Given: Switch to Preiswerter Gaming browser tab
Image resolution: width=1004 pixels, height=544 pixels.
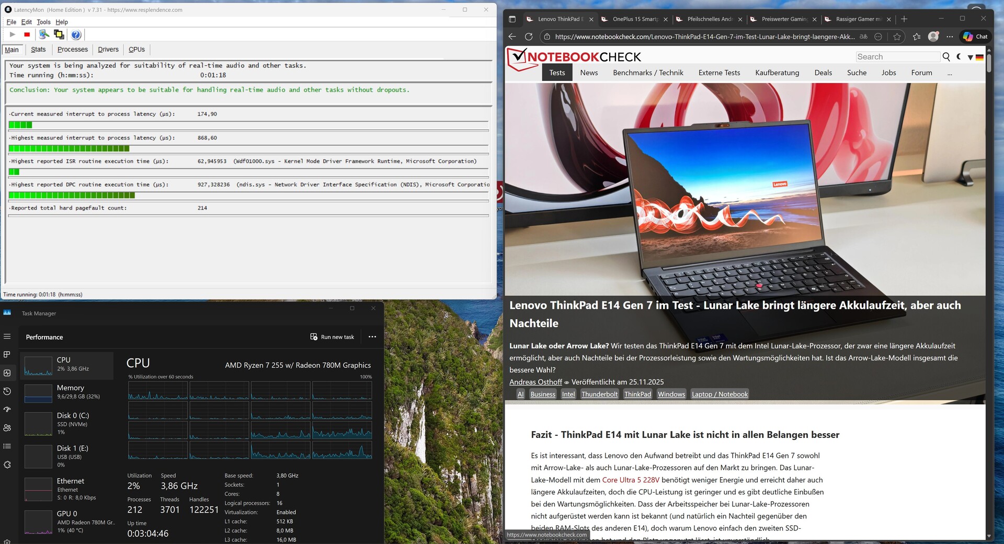Looking at the screenshot, I should (x=784, y=19).
